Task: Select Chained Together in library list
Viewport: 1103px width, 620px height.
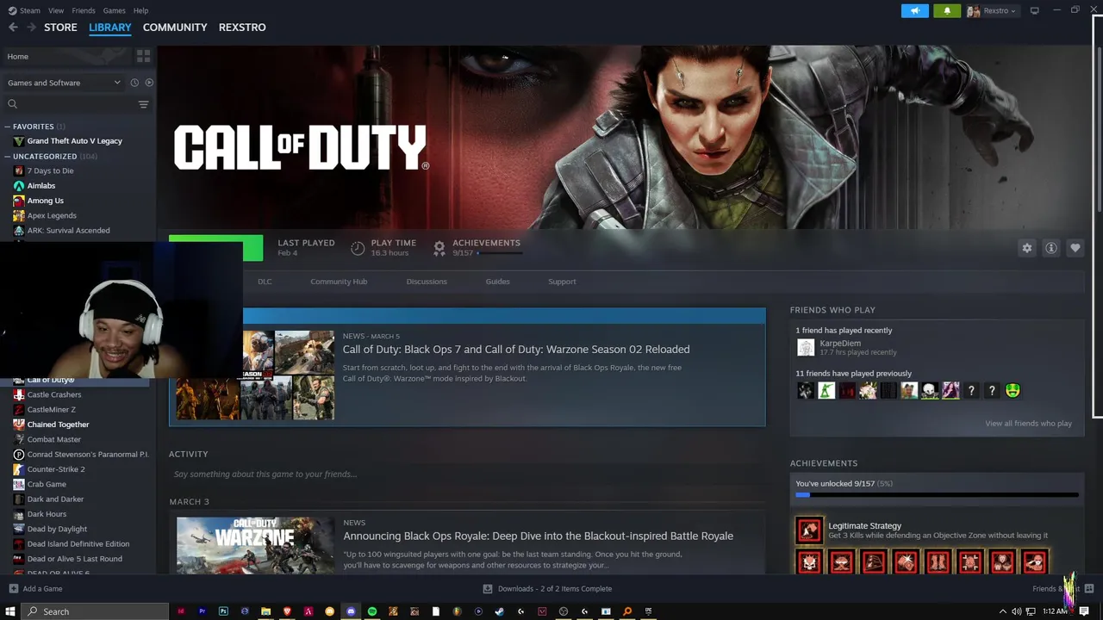Action: pyautogui.click(x=58, y=425)
